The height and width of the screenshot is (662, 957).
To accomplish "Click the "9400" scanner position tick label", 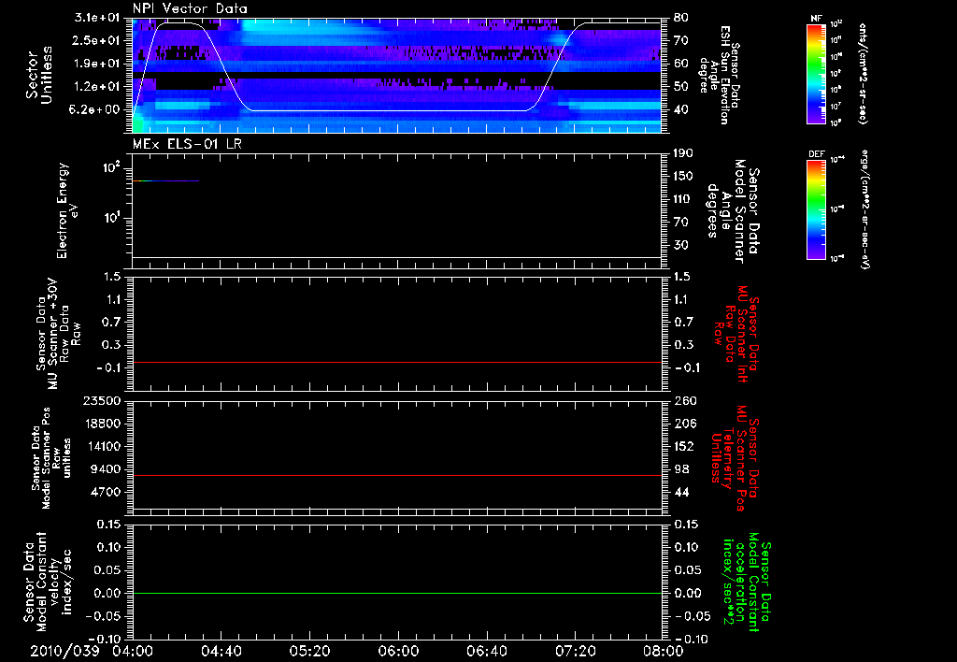I will click(105, 469).
